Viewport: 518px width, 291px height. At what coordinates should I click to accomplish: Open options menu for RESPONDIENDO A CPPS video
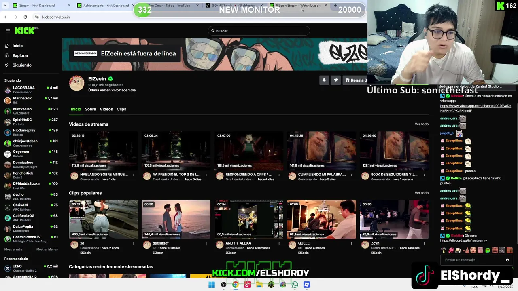279,175
